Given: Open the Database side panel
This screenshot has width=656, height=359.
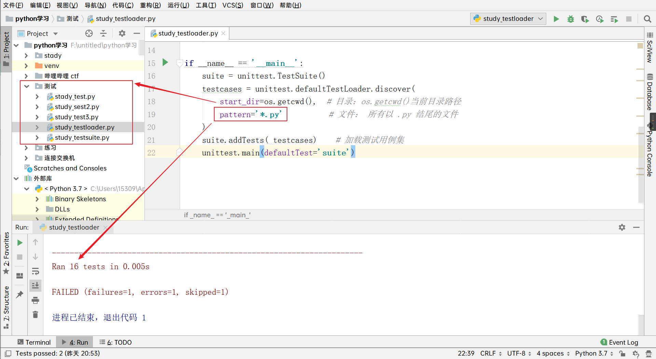Looking at the screenshot, I should [x=650, y=92].
